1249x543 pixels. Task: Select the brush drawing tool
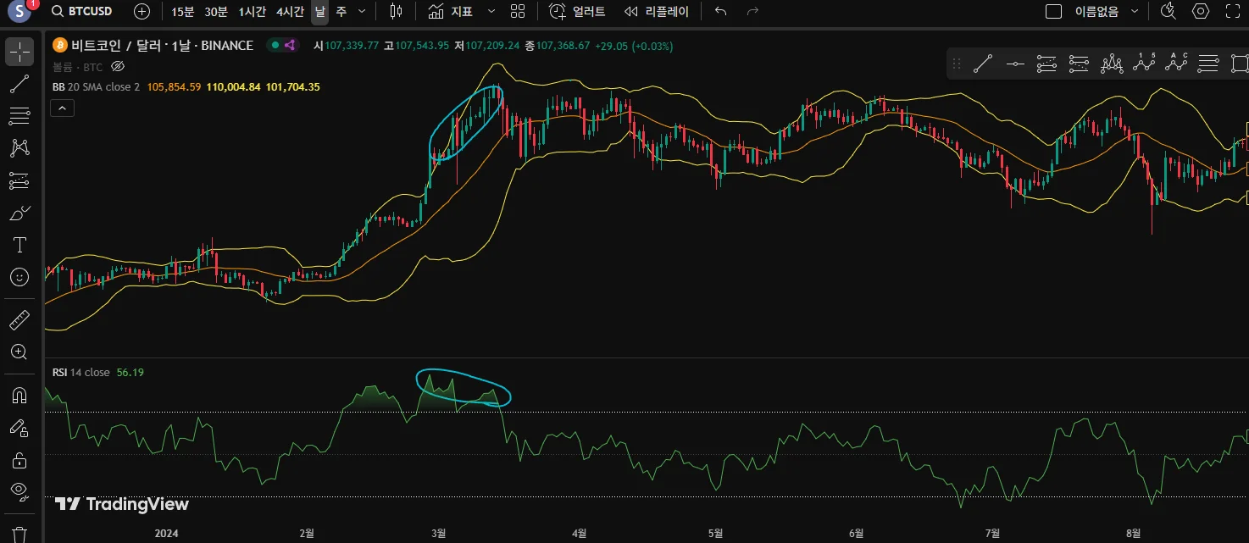(19, 213)
